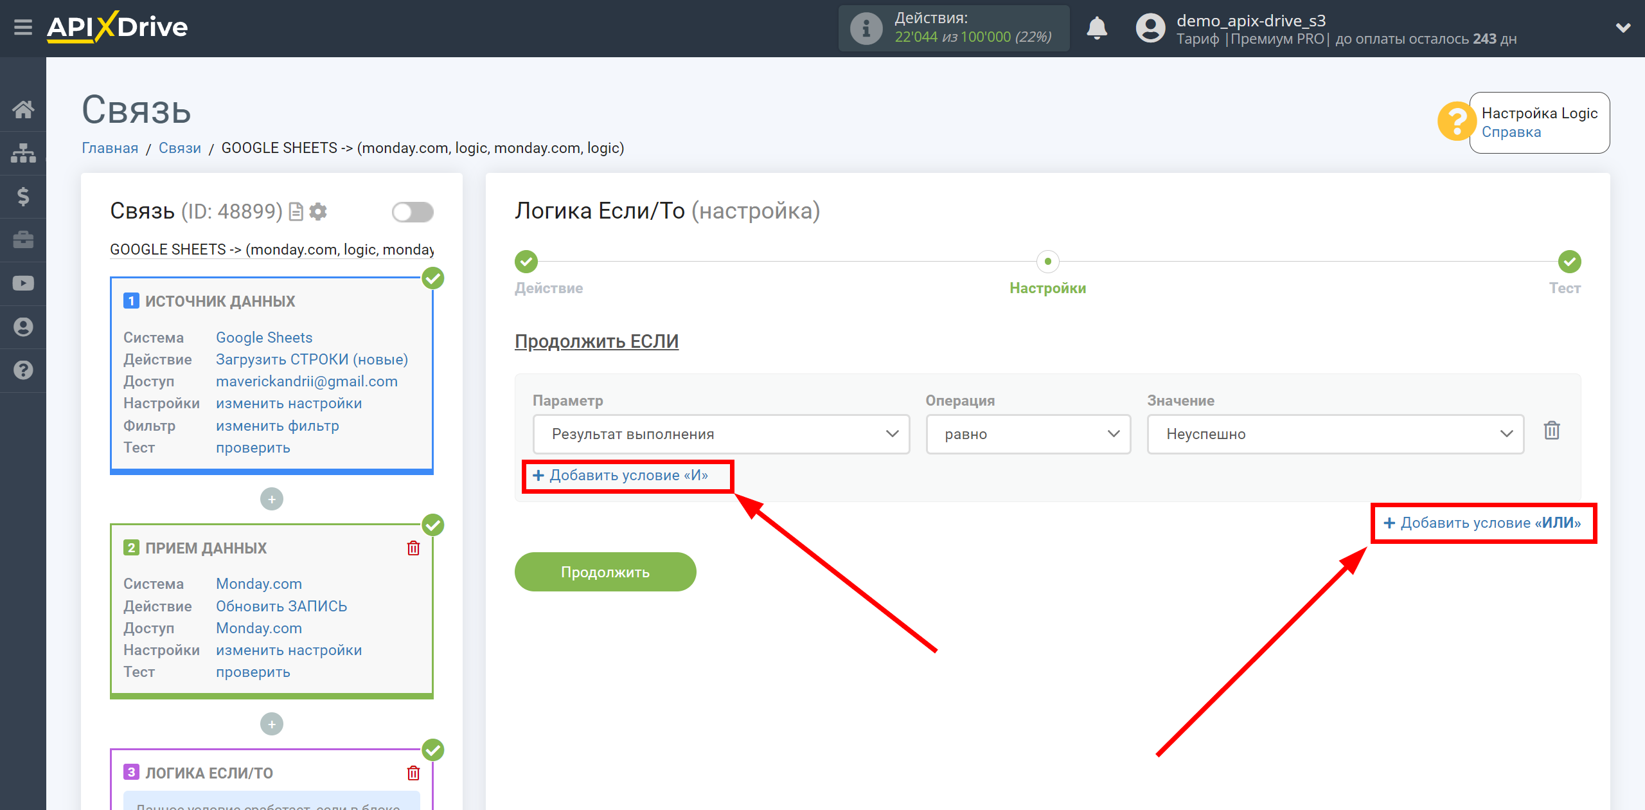Click receiver изменить настройки link

tap(289, 650)
